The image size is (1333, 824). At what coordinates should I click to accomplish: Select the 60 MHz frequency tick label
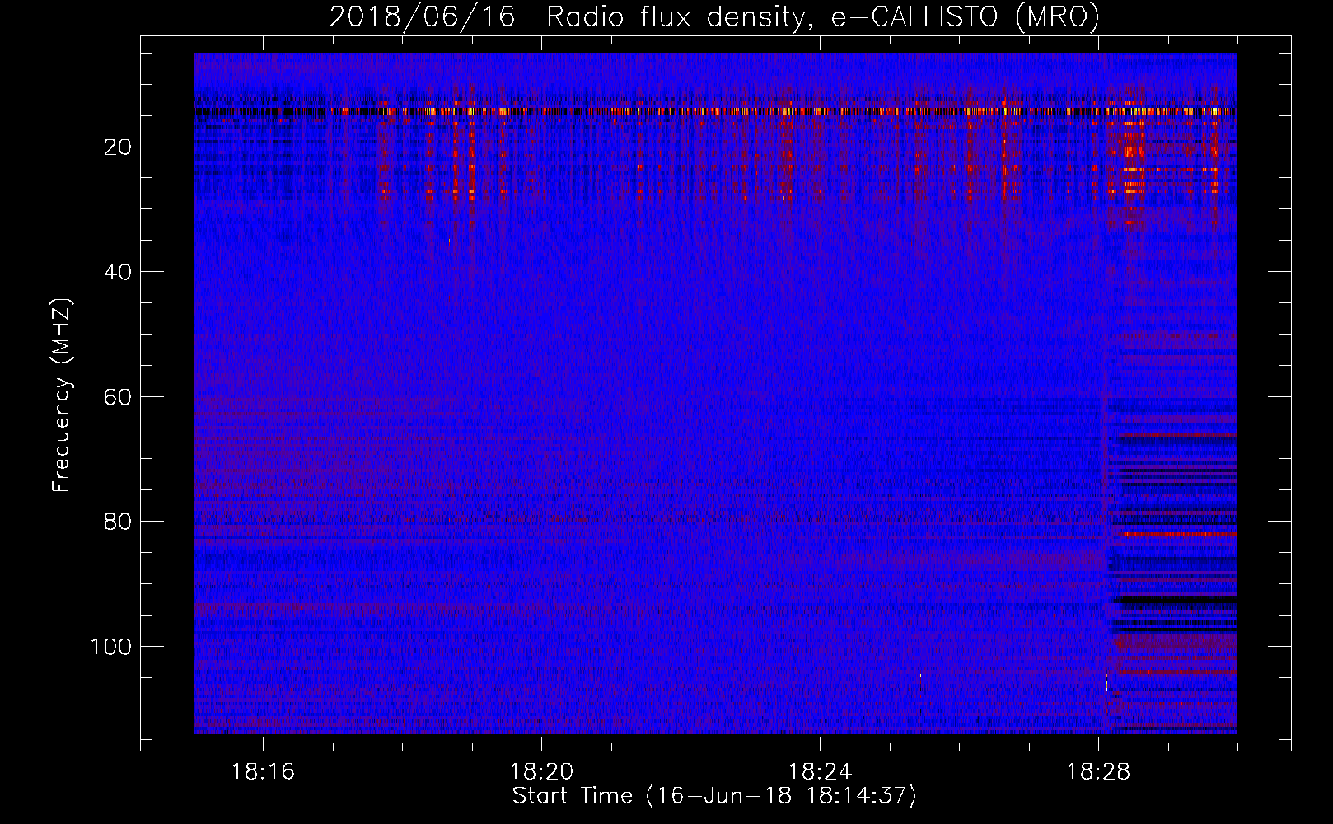119,397
